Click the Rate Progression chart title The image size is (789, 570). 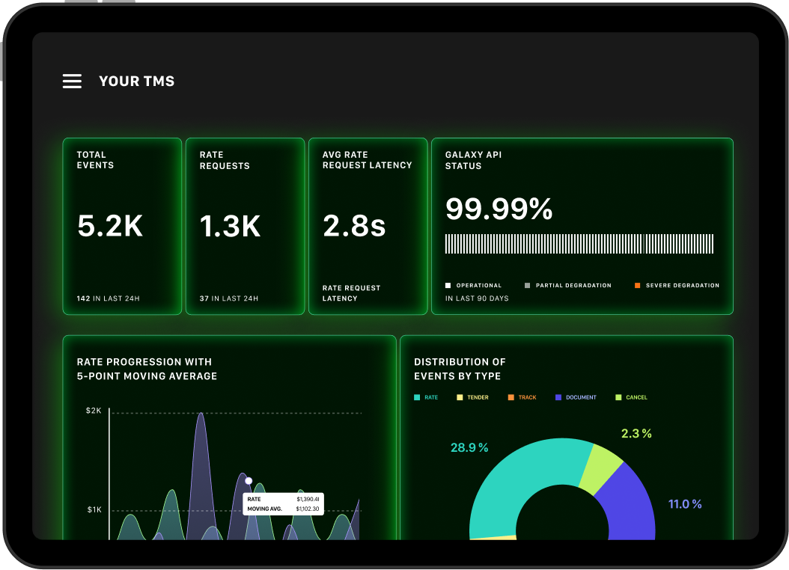point(147,369)
